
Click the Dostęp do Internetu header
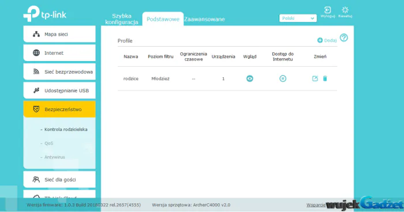[x=283, y=56]
